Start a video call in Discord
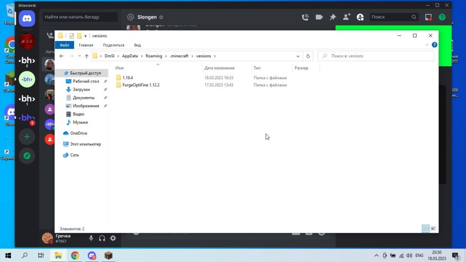The height and width of the screenshot is (262, 466). (319, 17)
